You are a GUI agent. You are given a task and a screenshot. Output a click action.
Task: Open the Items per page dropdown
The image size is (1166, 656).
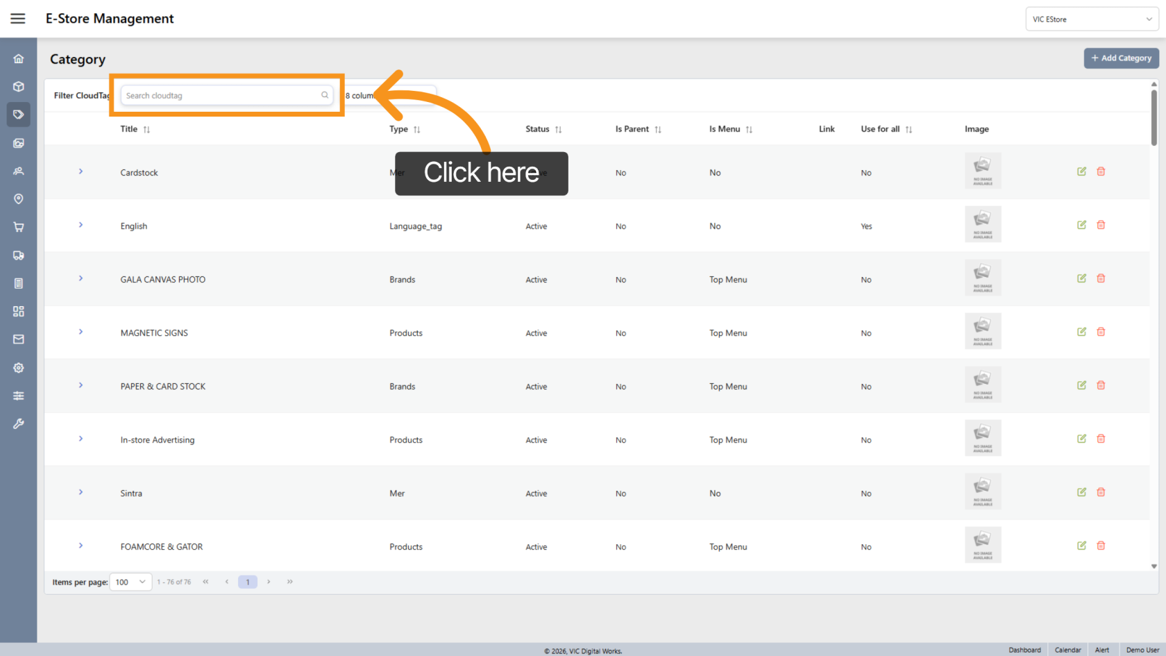(x=130, y=582)
